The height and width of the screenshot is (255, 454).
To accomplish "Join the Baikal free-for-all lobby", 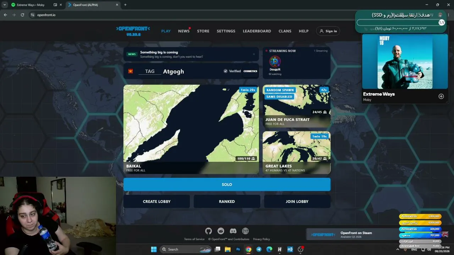I will [191, 129].
